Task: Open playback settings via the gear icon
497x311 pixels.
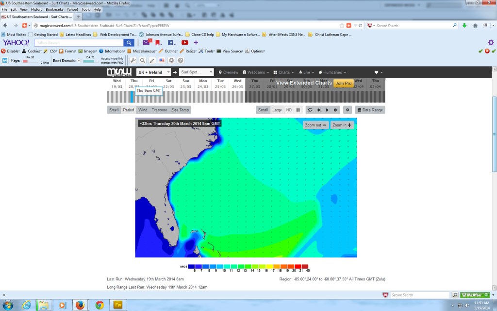Action: pos(348,110)
